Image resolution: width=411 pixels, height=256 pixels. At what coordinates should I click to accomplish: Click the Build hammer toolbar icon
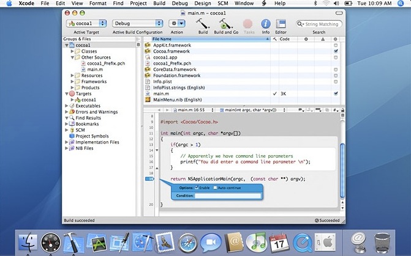coord(202,24)
